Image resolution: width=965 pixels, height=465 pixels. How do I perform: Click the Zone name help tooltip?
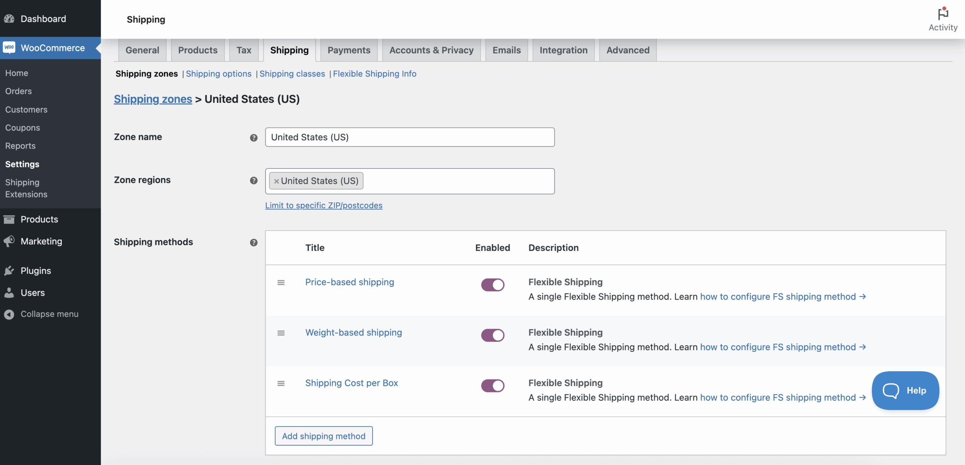pyautogui.click(x=254, y=138)
